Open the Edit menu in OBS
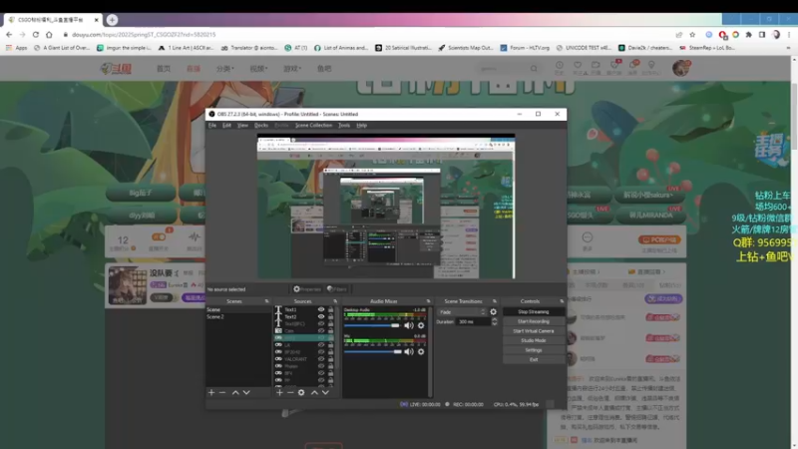The width and height of the screenshot is (798, 449). pos(227,126)
